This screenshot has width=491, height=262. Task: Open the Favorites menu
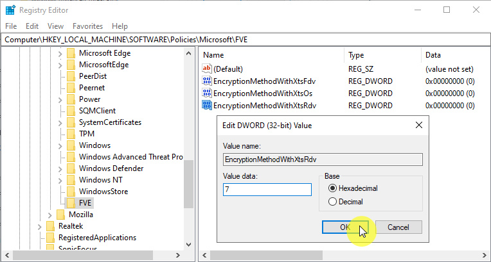point(87,26)
